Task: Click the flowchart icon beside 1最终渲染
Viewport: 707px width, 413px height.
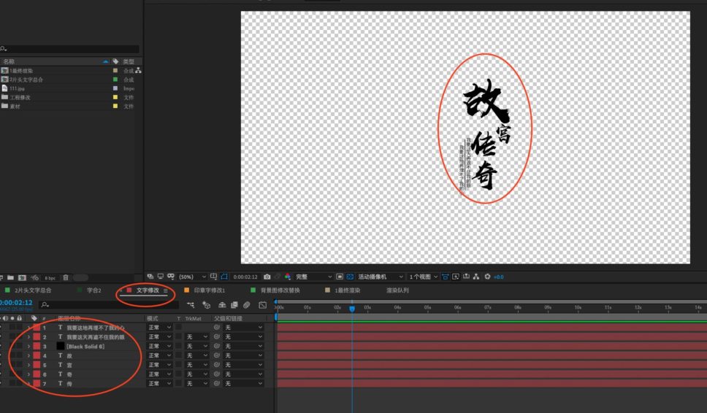Action: (138, 71)
